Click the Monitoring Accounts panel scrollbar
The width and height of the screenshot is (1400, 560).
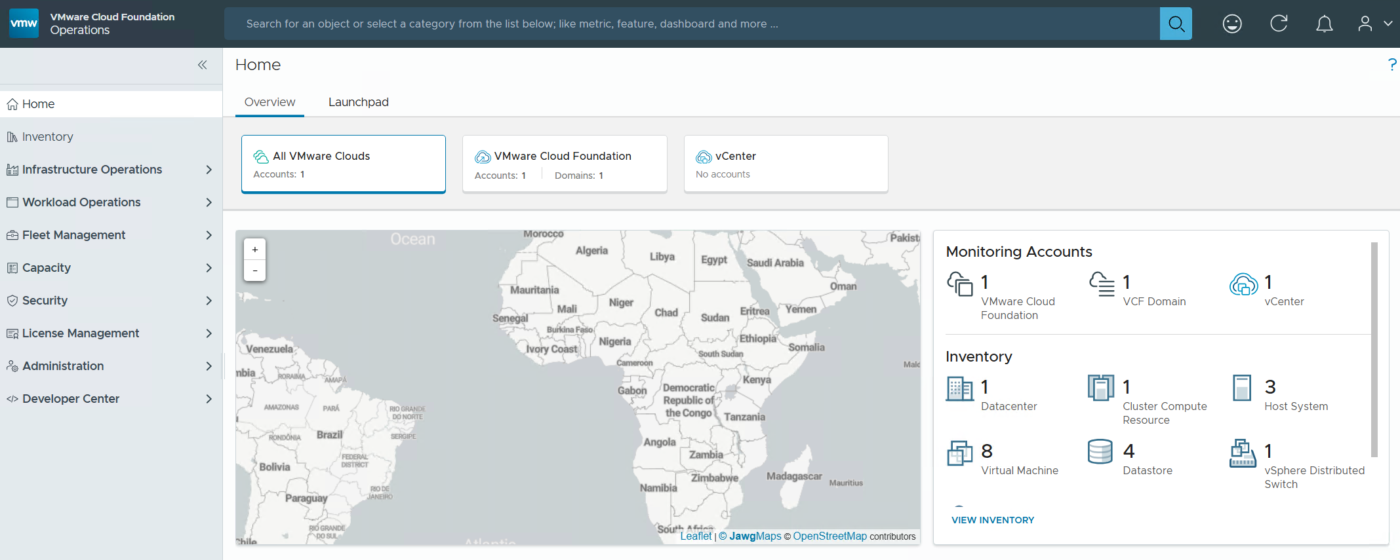click(x=1374, y=349)
